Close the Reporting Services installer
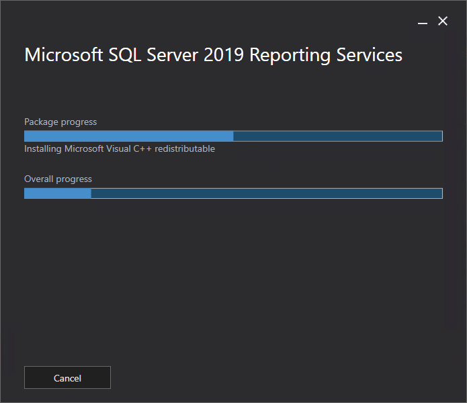The image size is (467, 403). pyautogui.click(x=443, y=21)
